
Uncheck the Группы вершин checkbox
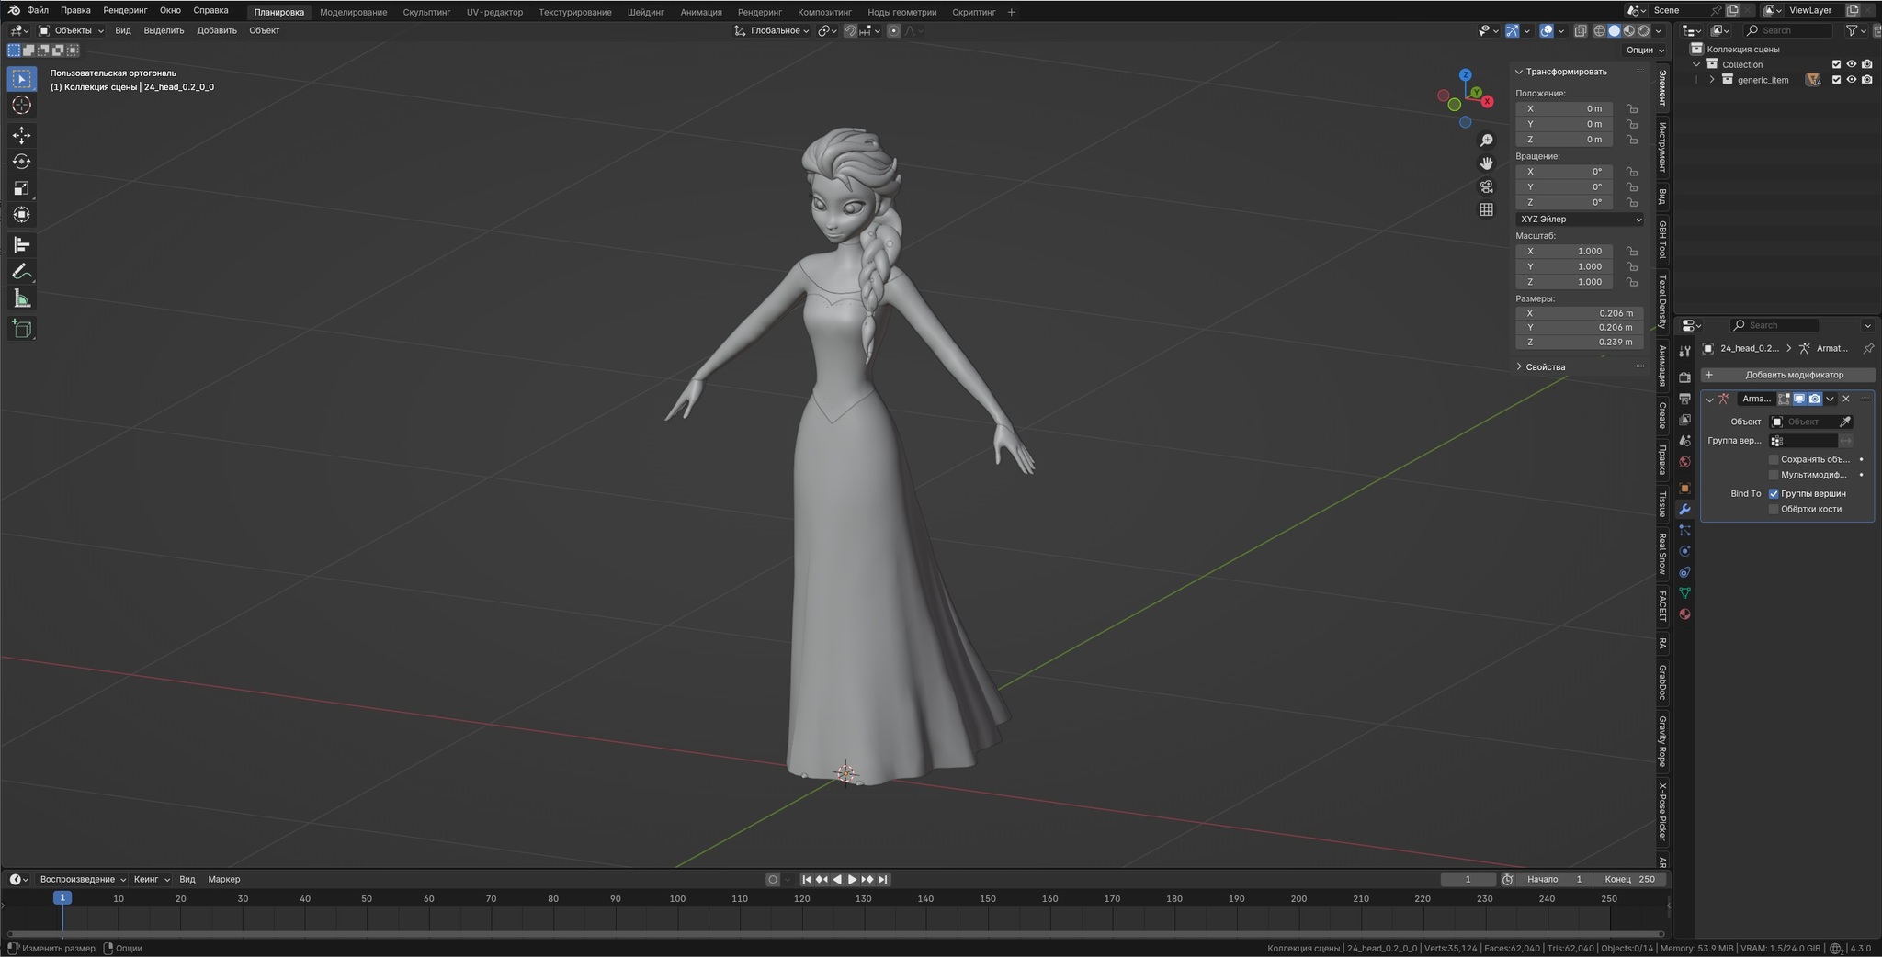(x=1774, y=493)
